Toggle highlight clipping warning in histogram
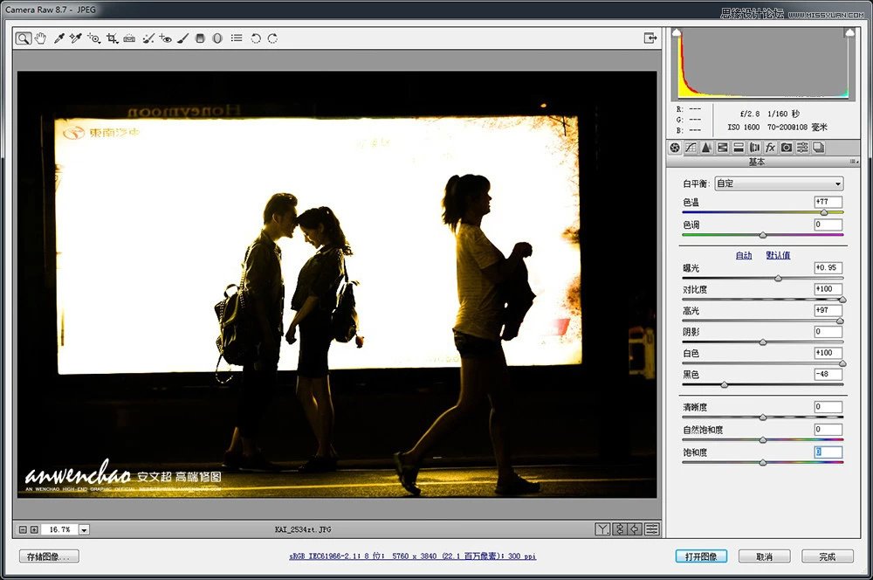The height and width of the screenshot is (580, 873). (x=849, y=32)
